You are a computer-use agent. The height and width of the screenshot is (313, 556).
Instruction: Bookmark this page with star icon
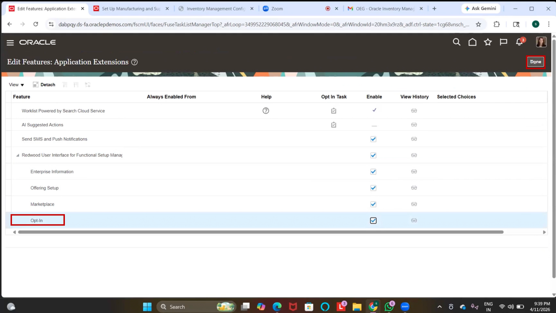478,24
